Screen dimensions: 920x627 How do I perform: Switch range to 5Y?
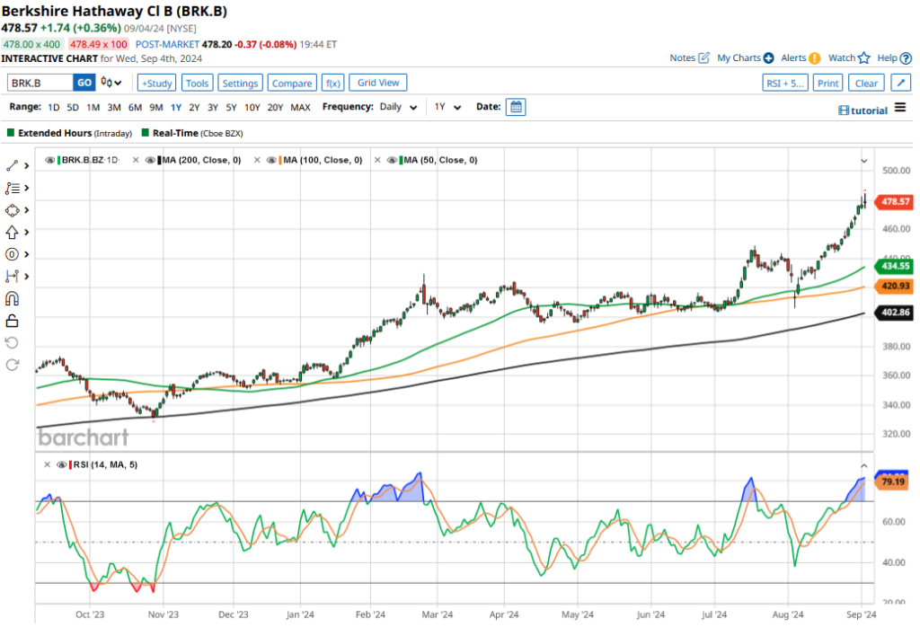[231, 107]
